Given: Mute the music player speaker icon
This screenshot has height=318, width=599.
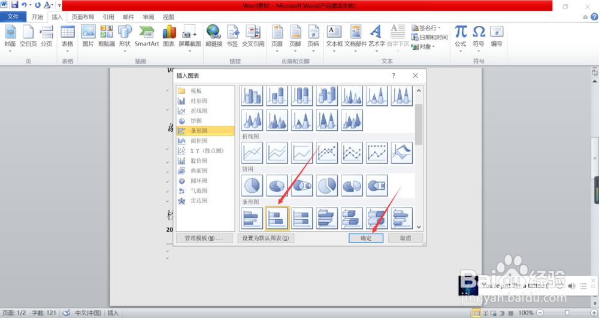Looking at the screenshot, I should pos(571,286).
